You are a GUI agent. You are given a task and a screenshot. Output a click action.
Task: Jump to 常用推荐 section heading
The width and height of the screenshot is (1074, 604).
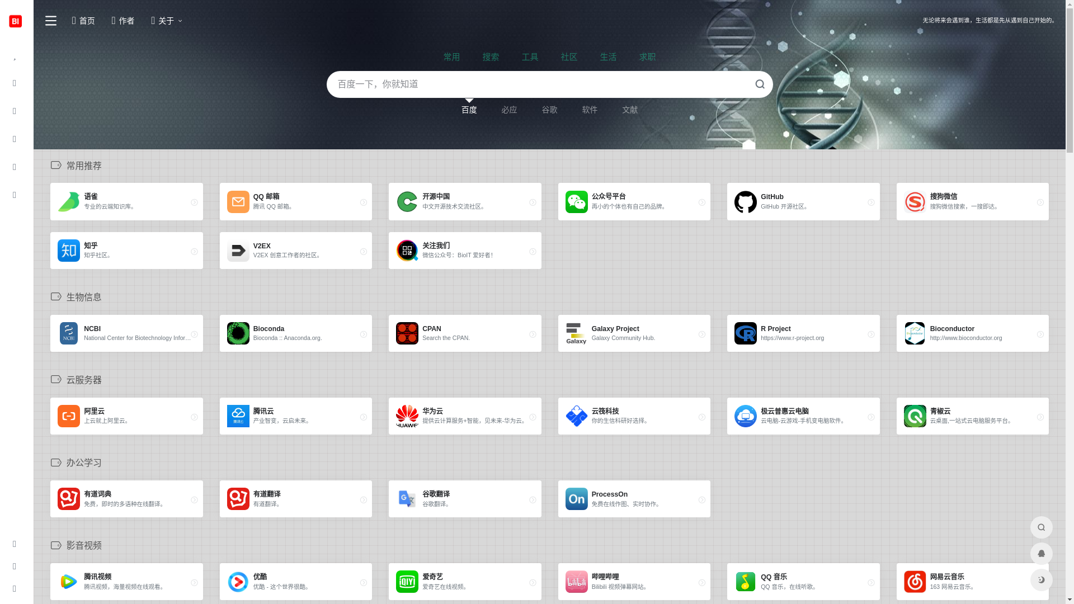tap(84, 166)
